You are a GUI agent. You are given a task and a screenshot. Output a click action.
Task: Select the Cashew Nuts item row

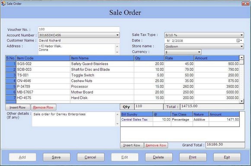pos(122,81)
